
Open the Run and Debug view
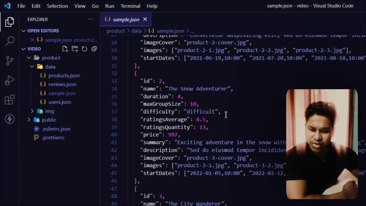pyautogui.click(x=10, y=80)
